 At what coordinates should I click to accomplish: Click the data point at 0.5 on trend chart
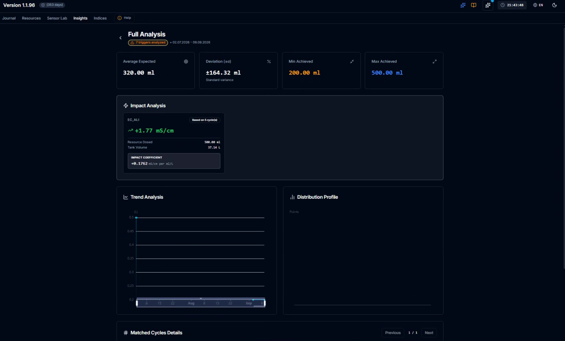coord(136,218)
